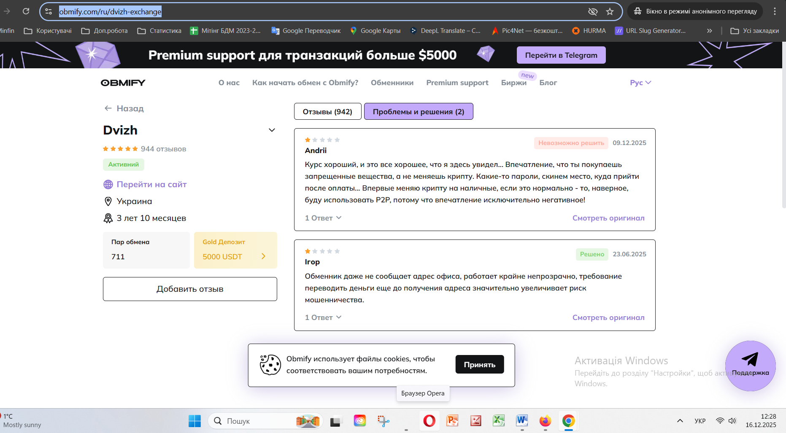This screenshot has width=786, height=433.
Task: Show more bookmarks with the double chevron
Action: [710, 31]
